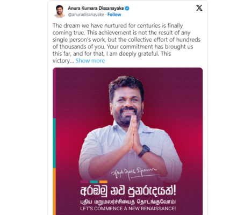The height and width of the screenshot is (215, 230).
Task: Click the tweet body text
Action: point(126,43)
